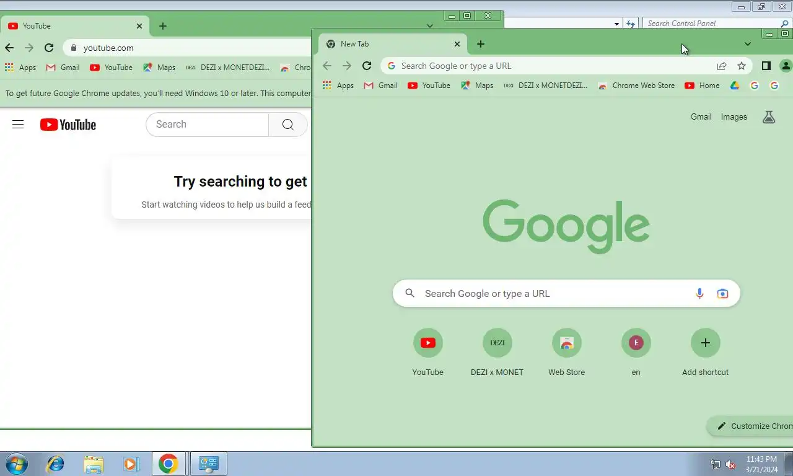Open Apps bookmark in New Tab window
This screenshot has height=476, width=793.
point(338,86)
